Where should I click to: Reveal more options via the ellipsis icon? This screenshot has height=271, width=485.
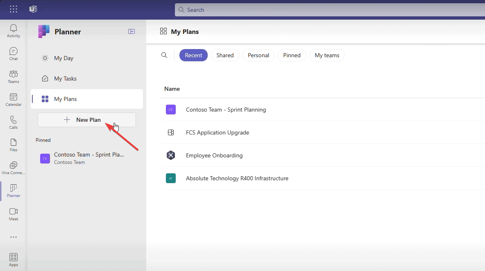point(13,237)
